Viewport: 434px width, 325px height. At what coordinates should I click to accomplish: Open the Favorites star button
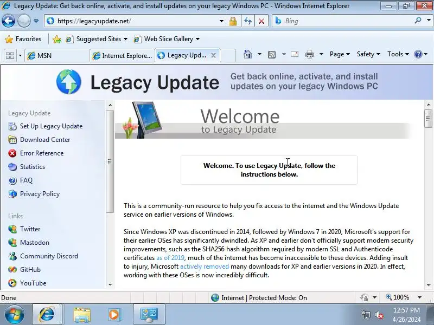coord(23,39)
